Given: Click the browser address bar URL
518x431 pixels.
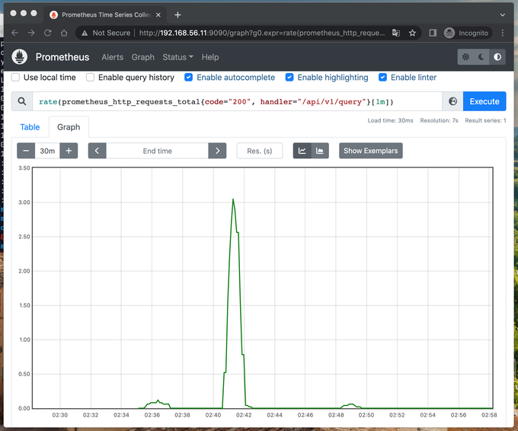Looking at the screenshot, I should [x=262, y=33].
